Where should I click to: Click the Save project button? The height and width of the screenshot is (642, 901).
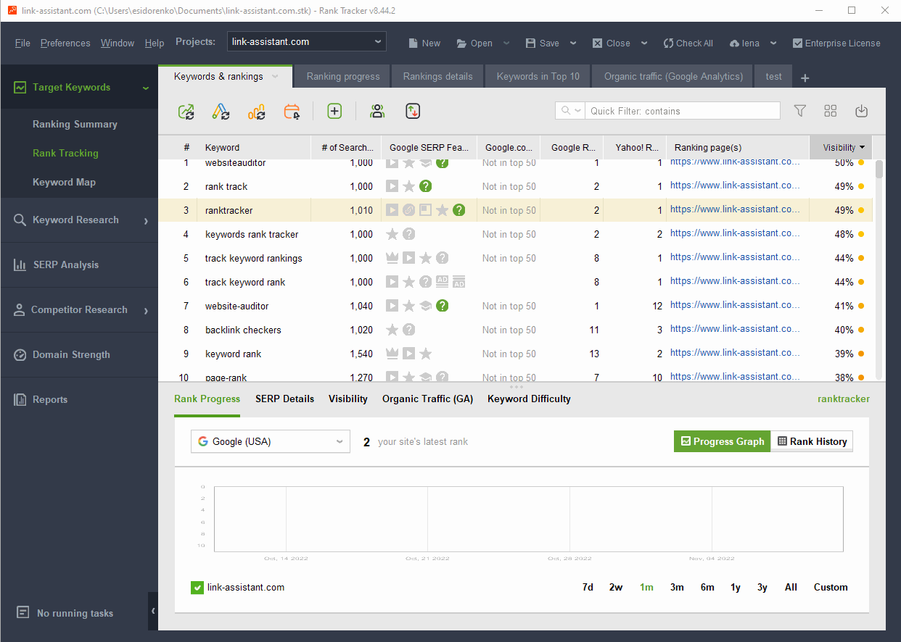(542, 43)
